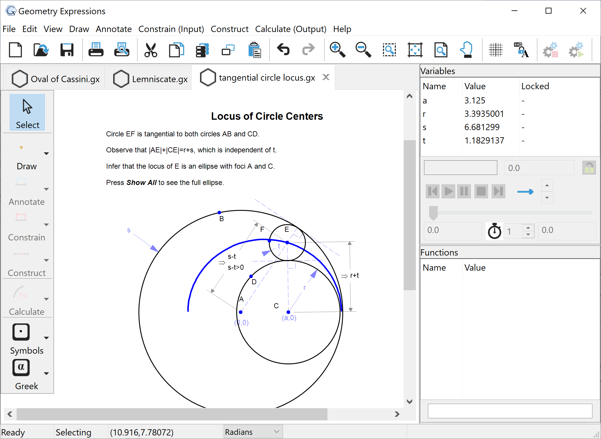The width and height of the screenshot is (601, 439).
Task: Click the animation progress slider handle
Action: (x=433, y=213)
